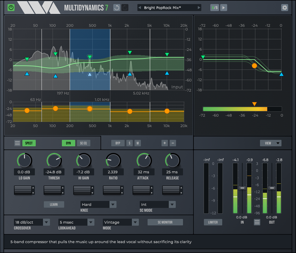Click the LEARN button under THRESH
The height and width of the screenshot is (253, 296).
coord(54,204)
